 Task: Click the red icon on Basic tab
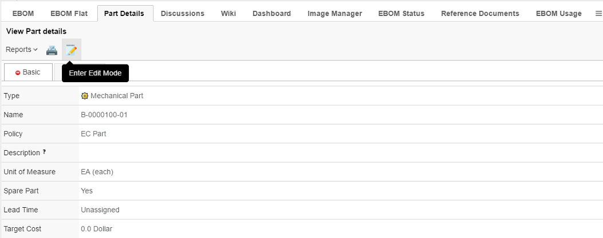pos(18,73)
